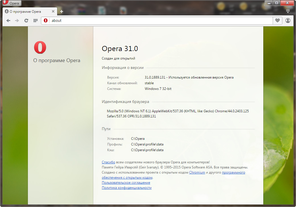Open a new tab with plus button
The height and width of the screenshot is (207, 296).
tap(61, 11)
